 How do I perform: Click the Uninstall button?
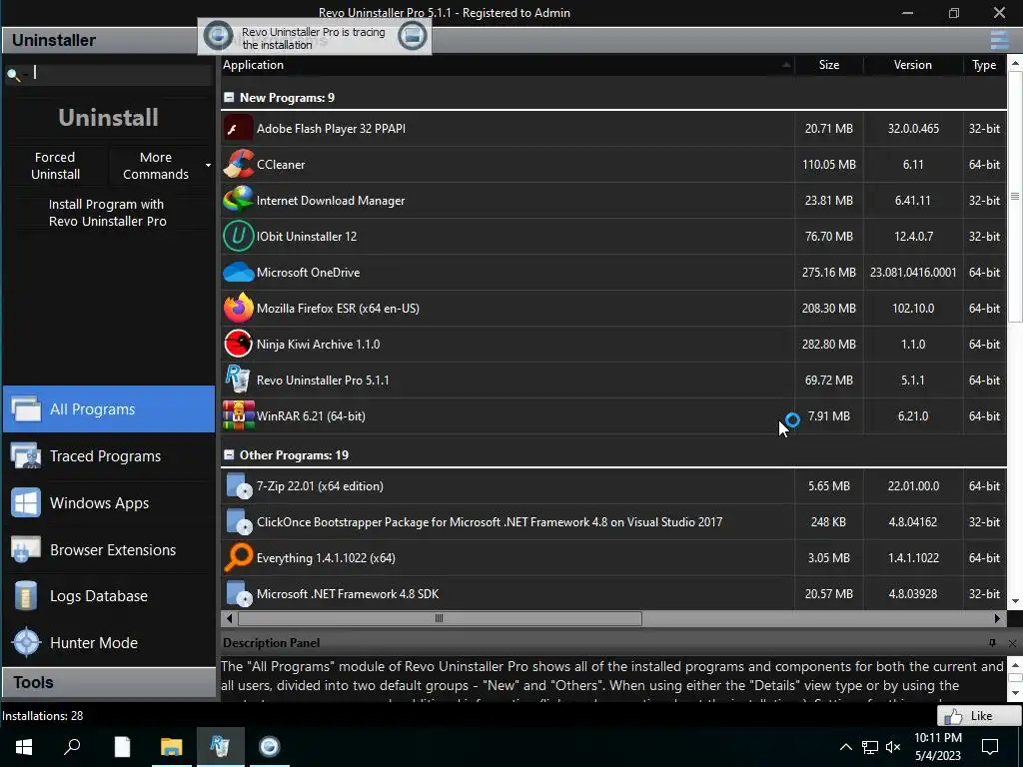tap(108, 118)
